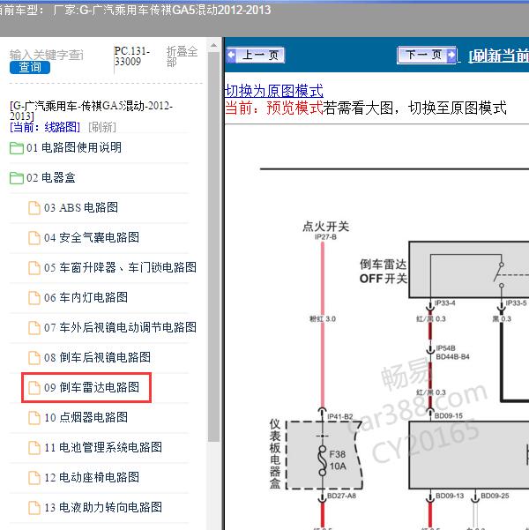Click the IP54B BD44B-B4 connector label
Screen dimensions: 529x530
pyautogui.click(x=452, y=353)
